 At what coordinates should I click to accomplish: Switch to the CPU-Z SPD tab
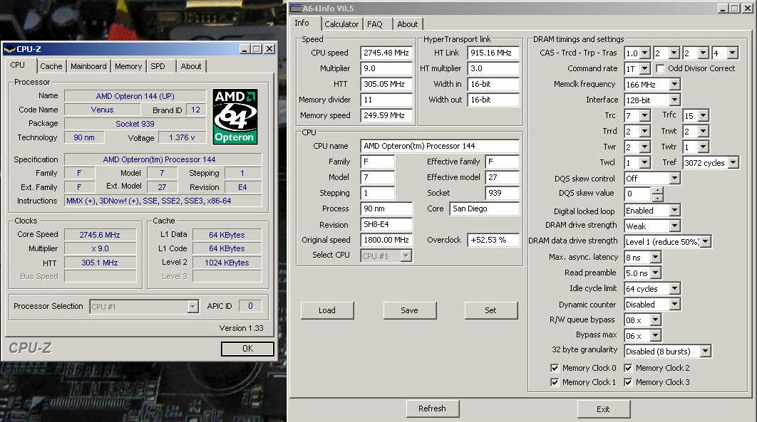[158, 66]
